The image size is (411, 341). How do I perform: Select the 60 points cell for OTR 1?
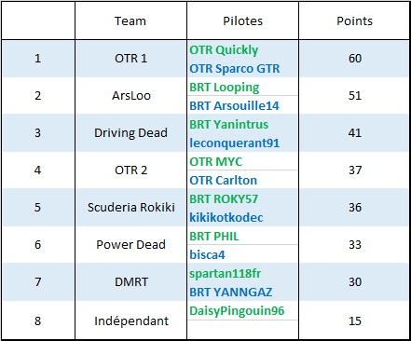pyautogui.click(x=354, y=59)
